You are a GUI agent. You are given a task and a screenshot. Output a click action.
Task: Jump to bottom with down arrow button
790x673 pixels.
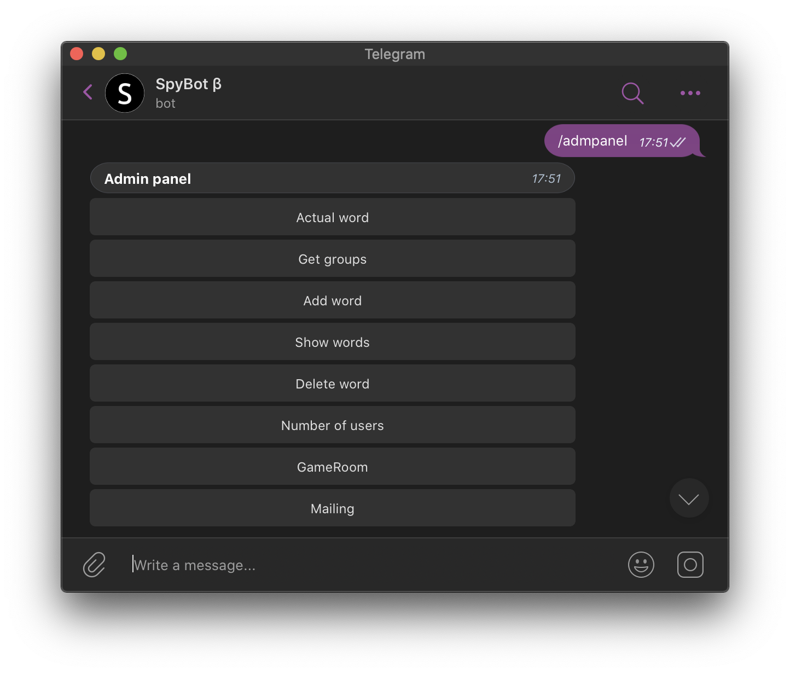pos(689,498)
